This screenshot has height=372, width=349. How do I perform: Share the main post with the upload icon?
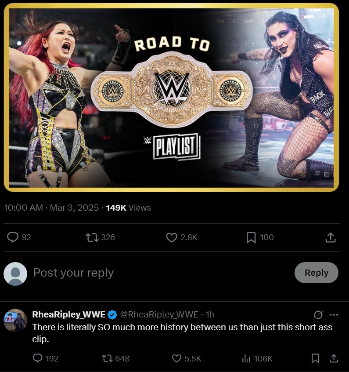[331, 237]
